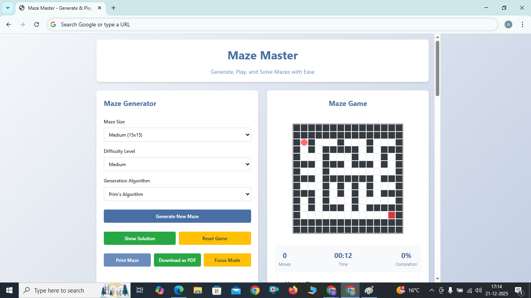Click the forward navigation arrow
This screenshot has height=298, width=531.
tap(23, 24)
